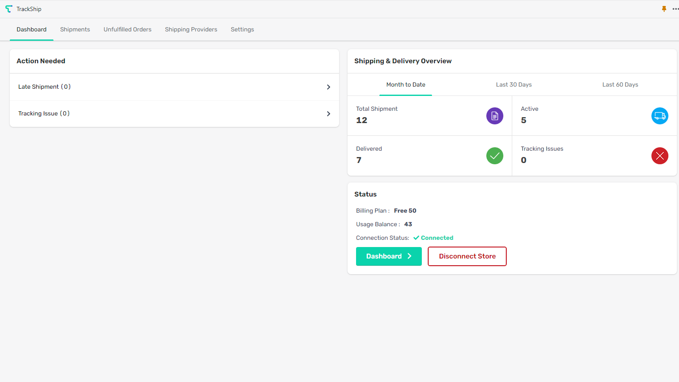This screenshot has width=679, height=382.
Task: View Unfulfilled Orders
Action: (x=127, y=29)
